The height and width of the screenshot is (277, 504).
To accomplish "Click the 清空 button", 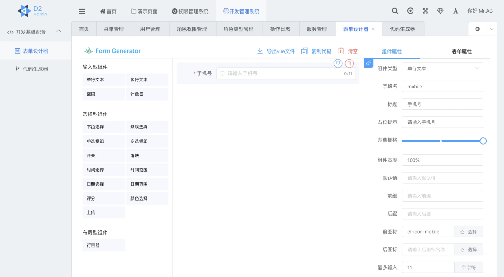I will coord(348,51).
